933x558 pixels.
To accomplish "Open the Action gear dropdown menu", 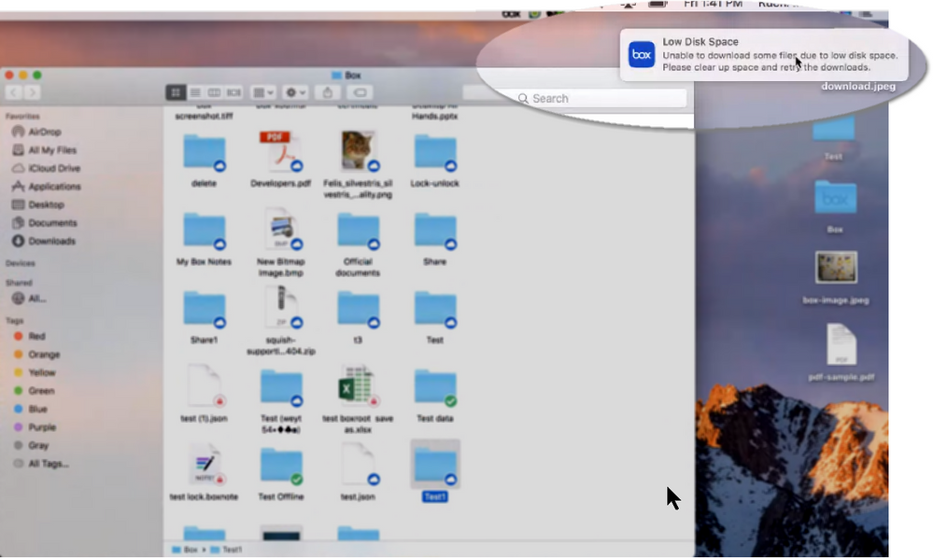I will pyautogui.click(x=295, y=92).
